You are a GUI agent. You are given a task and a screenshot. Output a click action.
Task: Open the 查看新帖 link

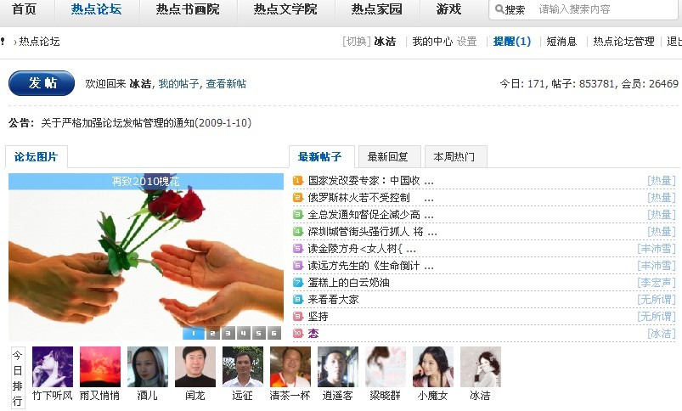226,83
